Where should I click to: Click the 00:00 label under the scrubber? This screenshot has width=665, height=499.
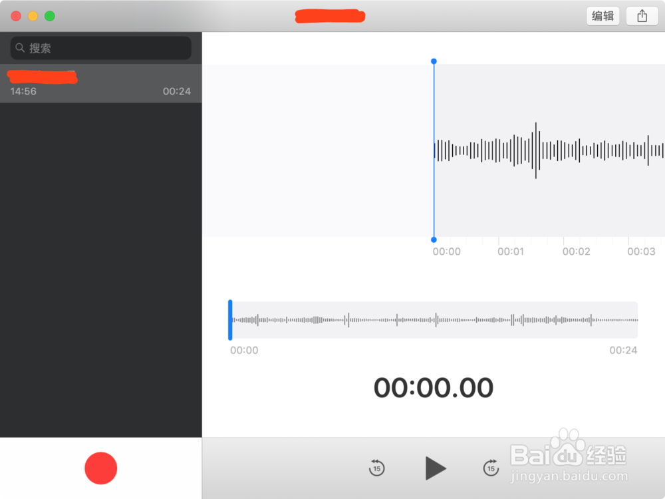pyautogui.click(x=243, y=350)
